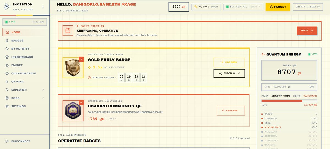Click the Gold Early Badge checkmark
Image resolution: width=330 pixels, height=149 pixels.
[81, 59]
